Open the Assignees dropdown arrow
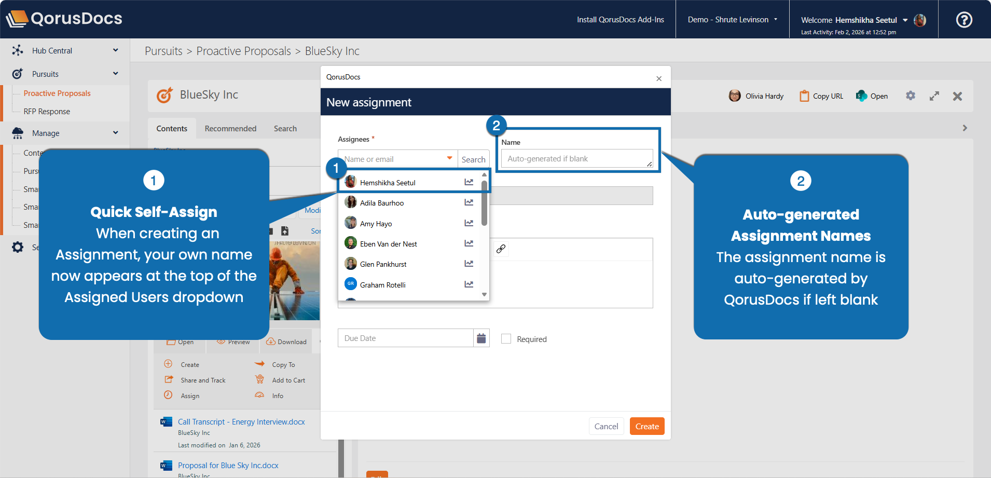Image resolution: width=991 pixels, height=478 pixels. coord(449,158)
